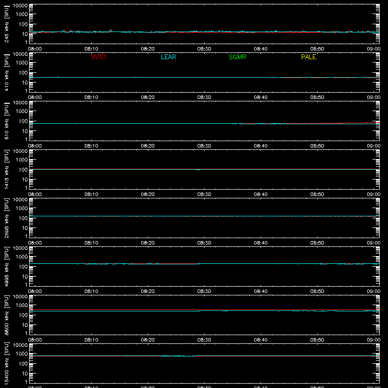Click the 09:00 tick label of 245 MHz plot
This screenshot has height=388, width=388.
[x=373, y=49]
